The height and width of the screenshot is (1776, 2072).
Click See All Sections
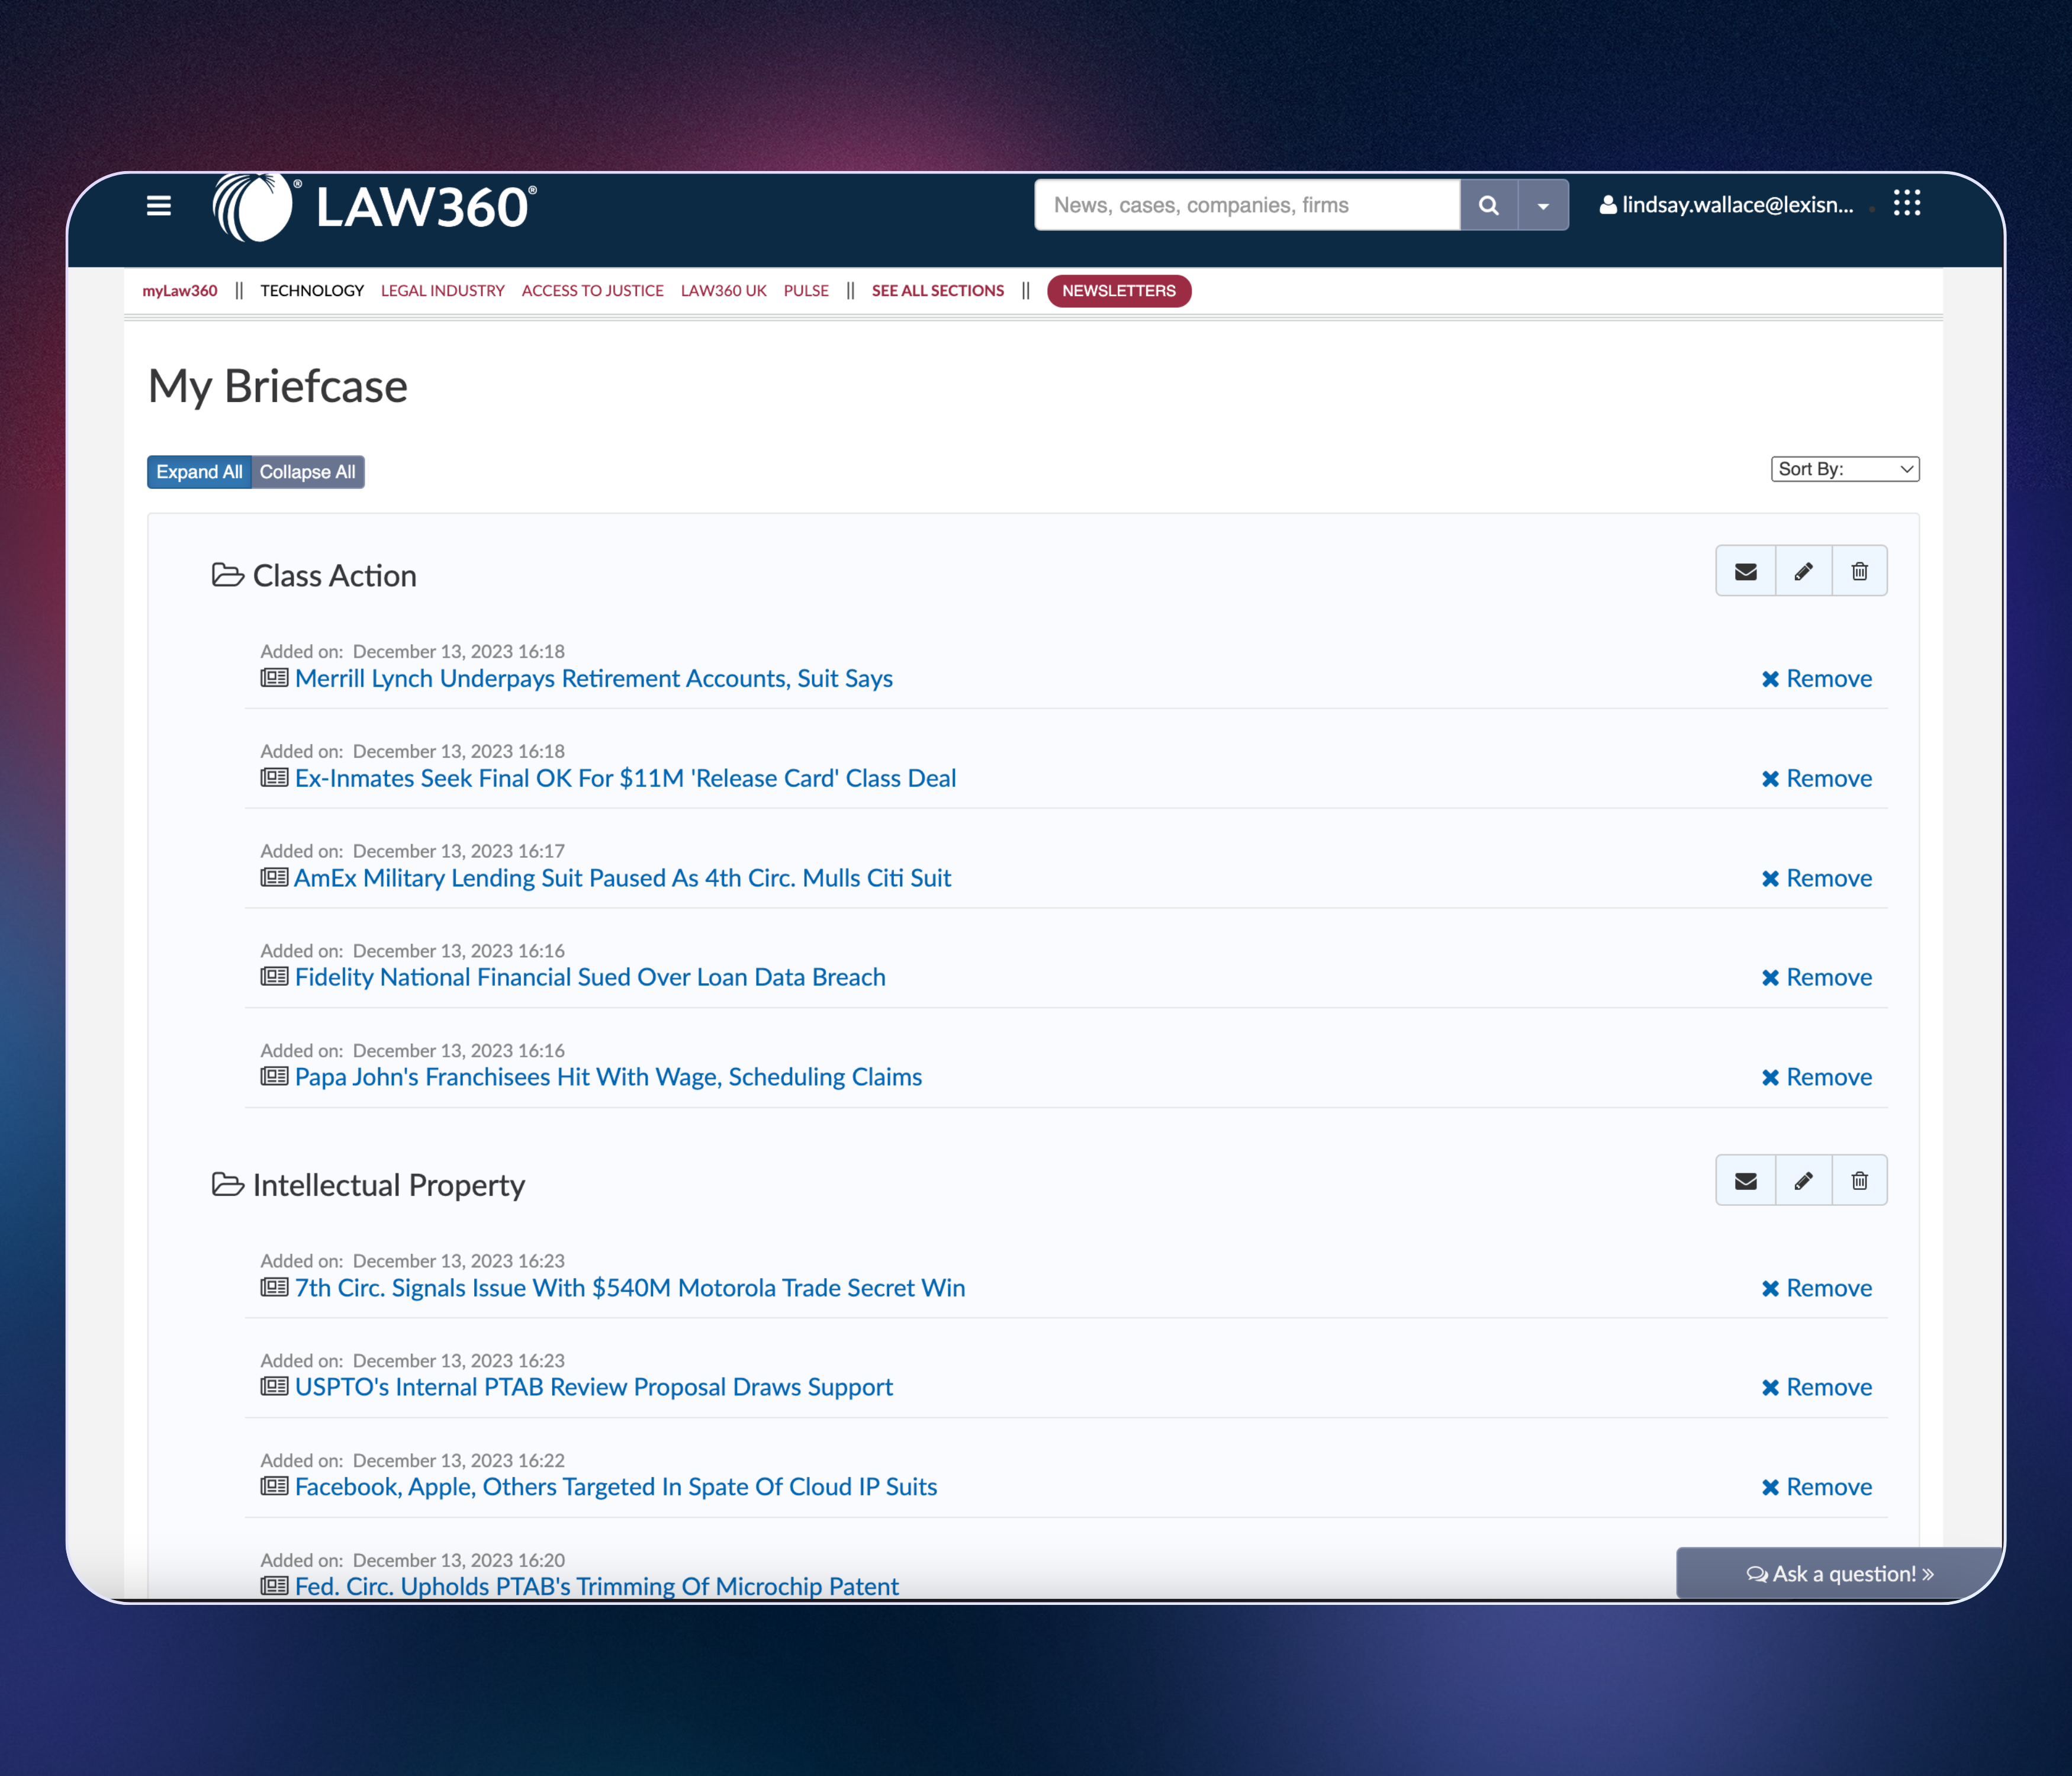(x=938, y=291)
